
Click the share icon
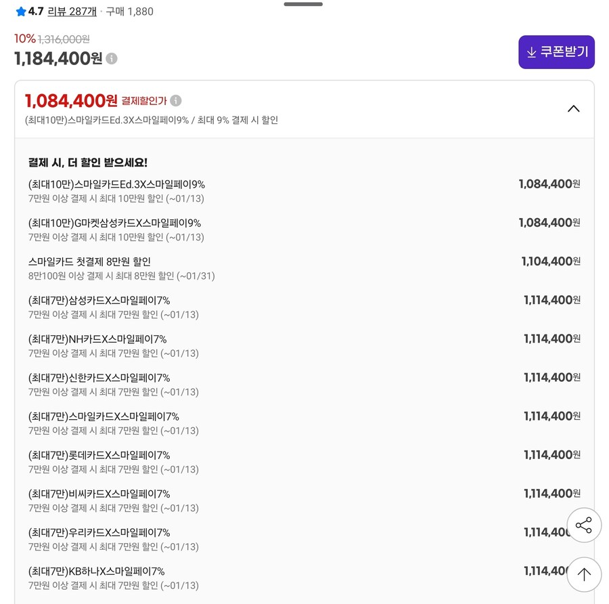[x=584, y=525]
